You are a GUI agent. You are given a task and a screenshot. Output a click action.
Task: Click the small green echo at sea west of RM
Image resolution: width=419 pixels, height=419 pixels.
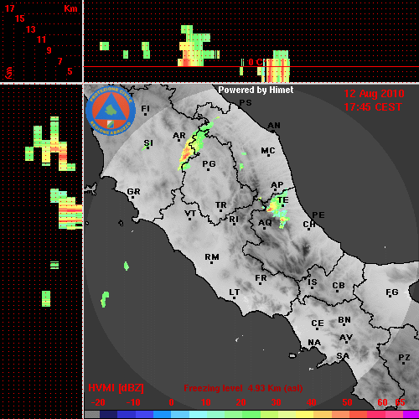[127, 266]
